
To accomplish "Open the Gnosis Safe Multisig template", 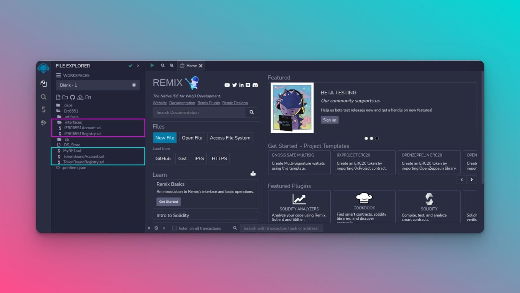I will tap(299, 162).
